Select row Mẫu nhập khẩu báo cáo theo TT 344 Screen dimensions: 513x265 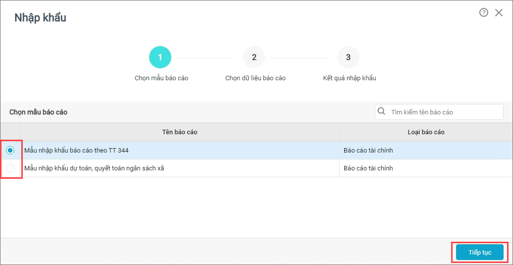tap(256, 150)
